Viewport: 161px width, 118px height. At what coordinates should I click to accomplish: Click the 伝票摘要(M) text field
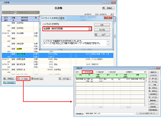click(110, 113)
